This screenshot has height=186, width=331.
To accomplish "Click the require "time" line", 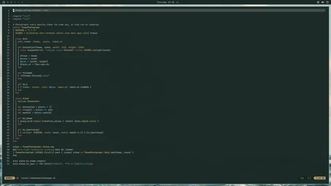I will click(x=21, y=19).
